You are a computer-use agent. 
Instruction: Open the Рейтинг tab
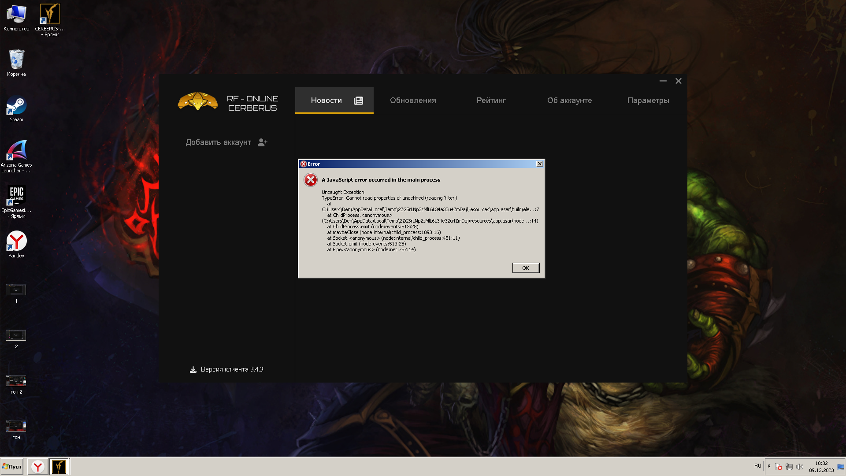[x=491, y=100]
